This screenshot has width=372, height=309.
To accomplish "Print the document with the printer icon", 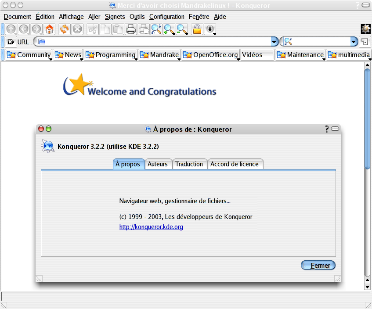I will [x=131, y=29].
